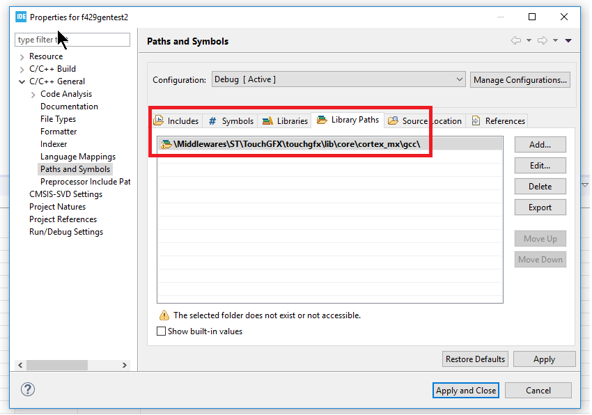The image size is (592, 415).
Task: Click the warning icon beside folder message
Action: click(164, 315)
